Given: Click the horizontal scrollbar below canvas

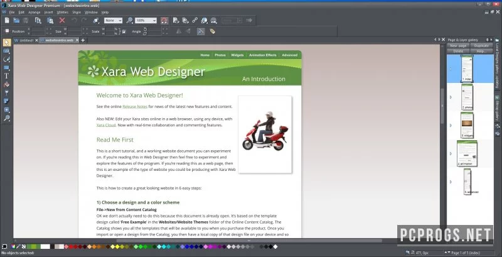Looking at the screenshot, I should coord(249,240).
